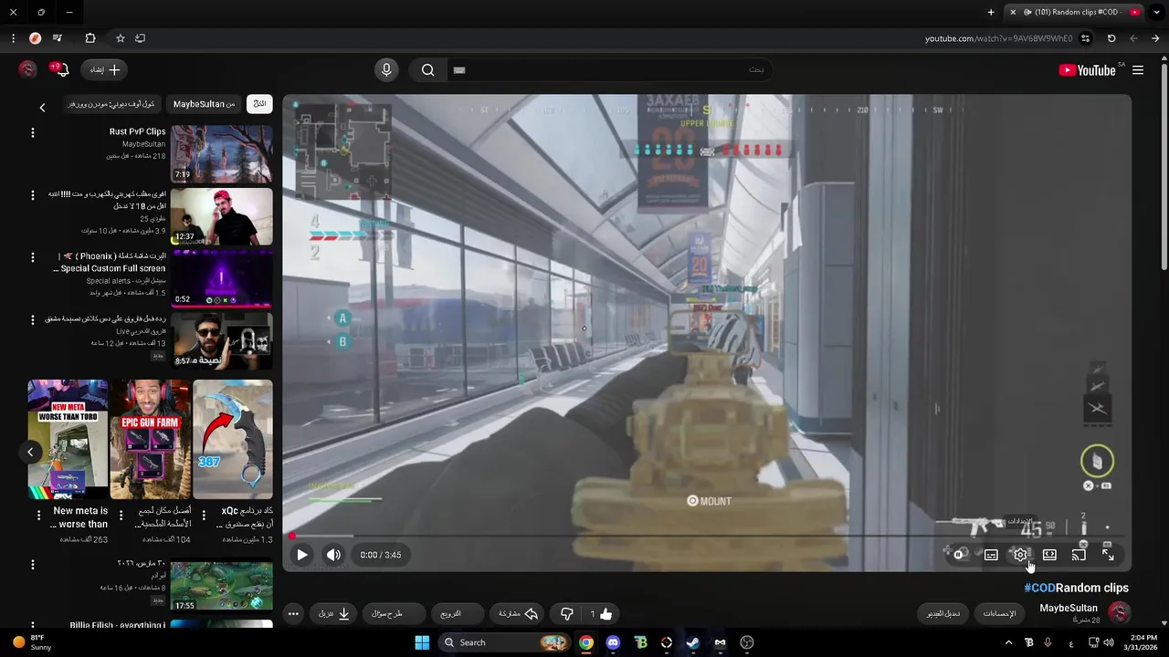This screenshot has width=1169, height=657.
Task: Open the video Analytics button
Action: coord(999,613)
